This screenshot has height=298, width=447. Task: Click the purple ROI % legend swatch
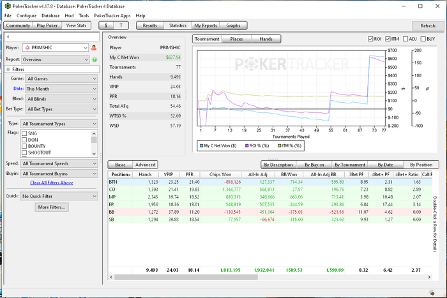coord(247,146)
